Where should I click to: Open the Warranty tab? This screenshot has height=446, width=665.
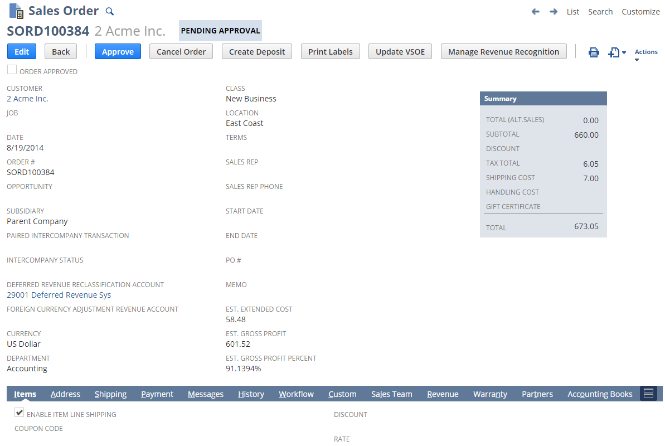pos(491,394)
